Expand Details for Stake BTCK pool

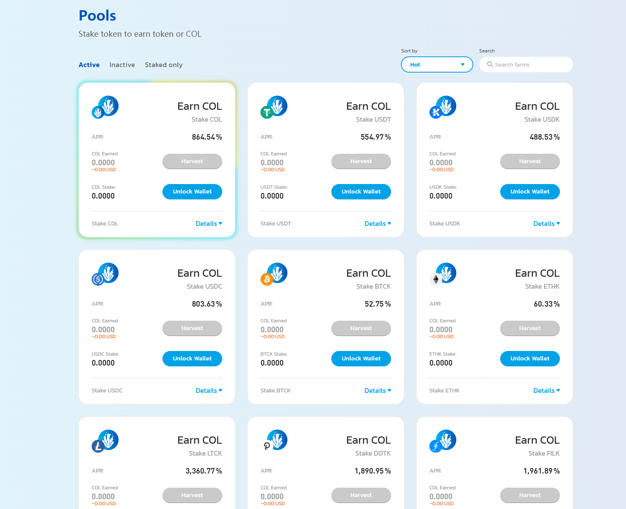click(x=378, y=391)
